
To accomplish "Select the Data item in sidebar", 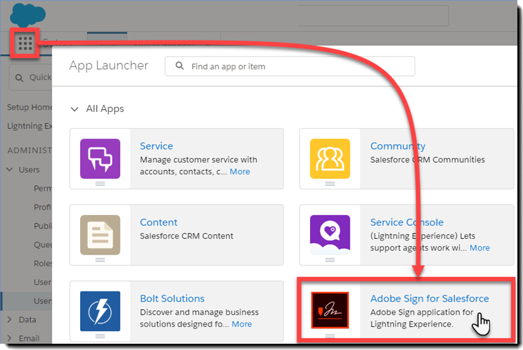I will pyautogui.click(x=27, y=320).
